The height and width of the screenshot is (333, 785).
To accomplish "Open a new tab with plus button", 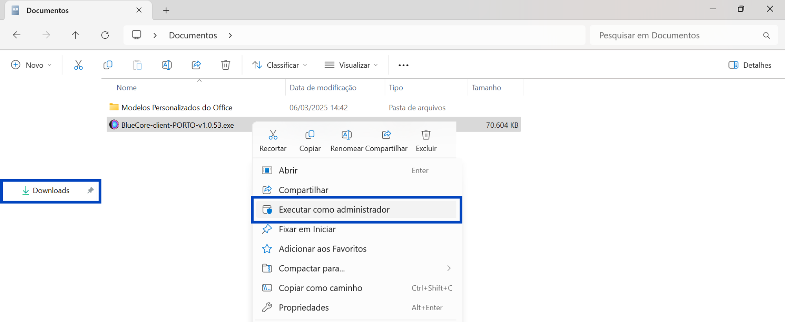I will point(166,10).
